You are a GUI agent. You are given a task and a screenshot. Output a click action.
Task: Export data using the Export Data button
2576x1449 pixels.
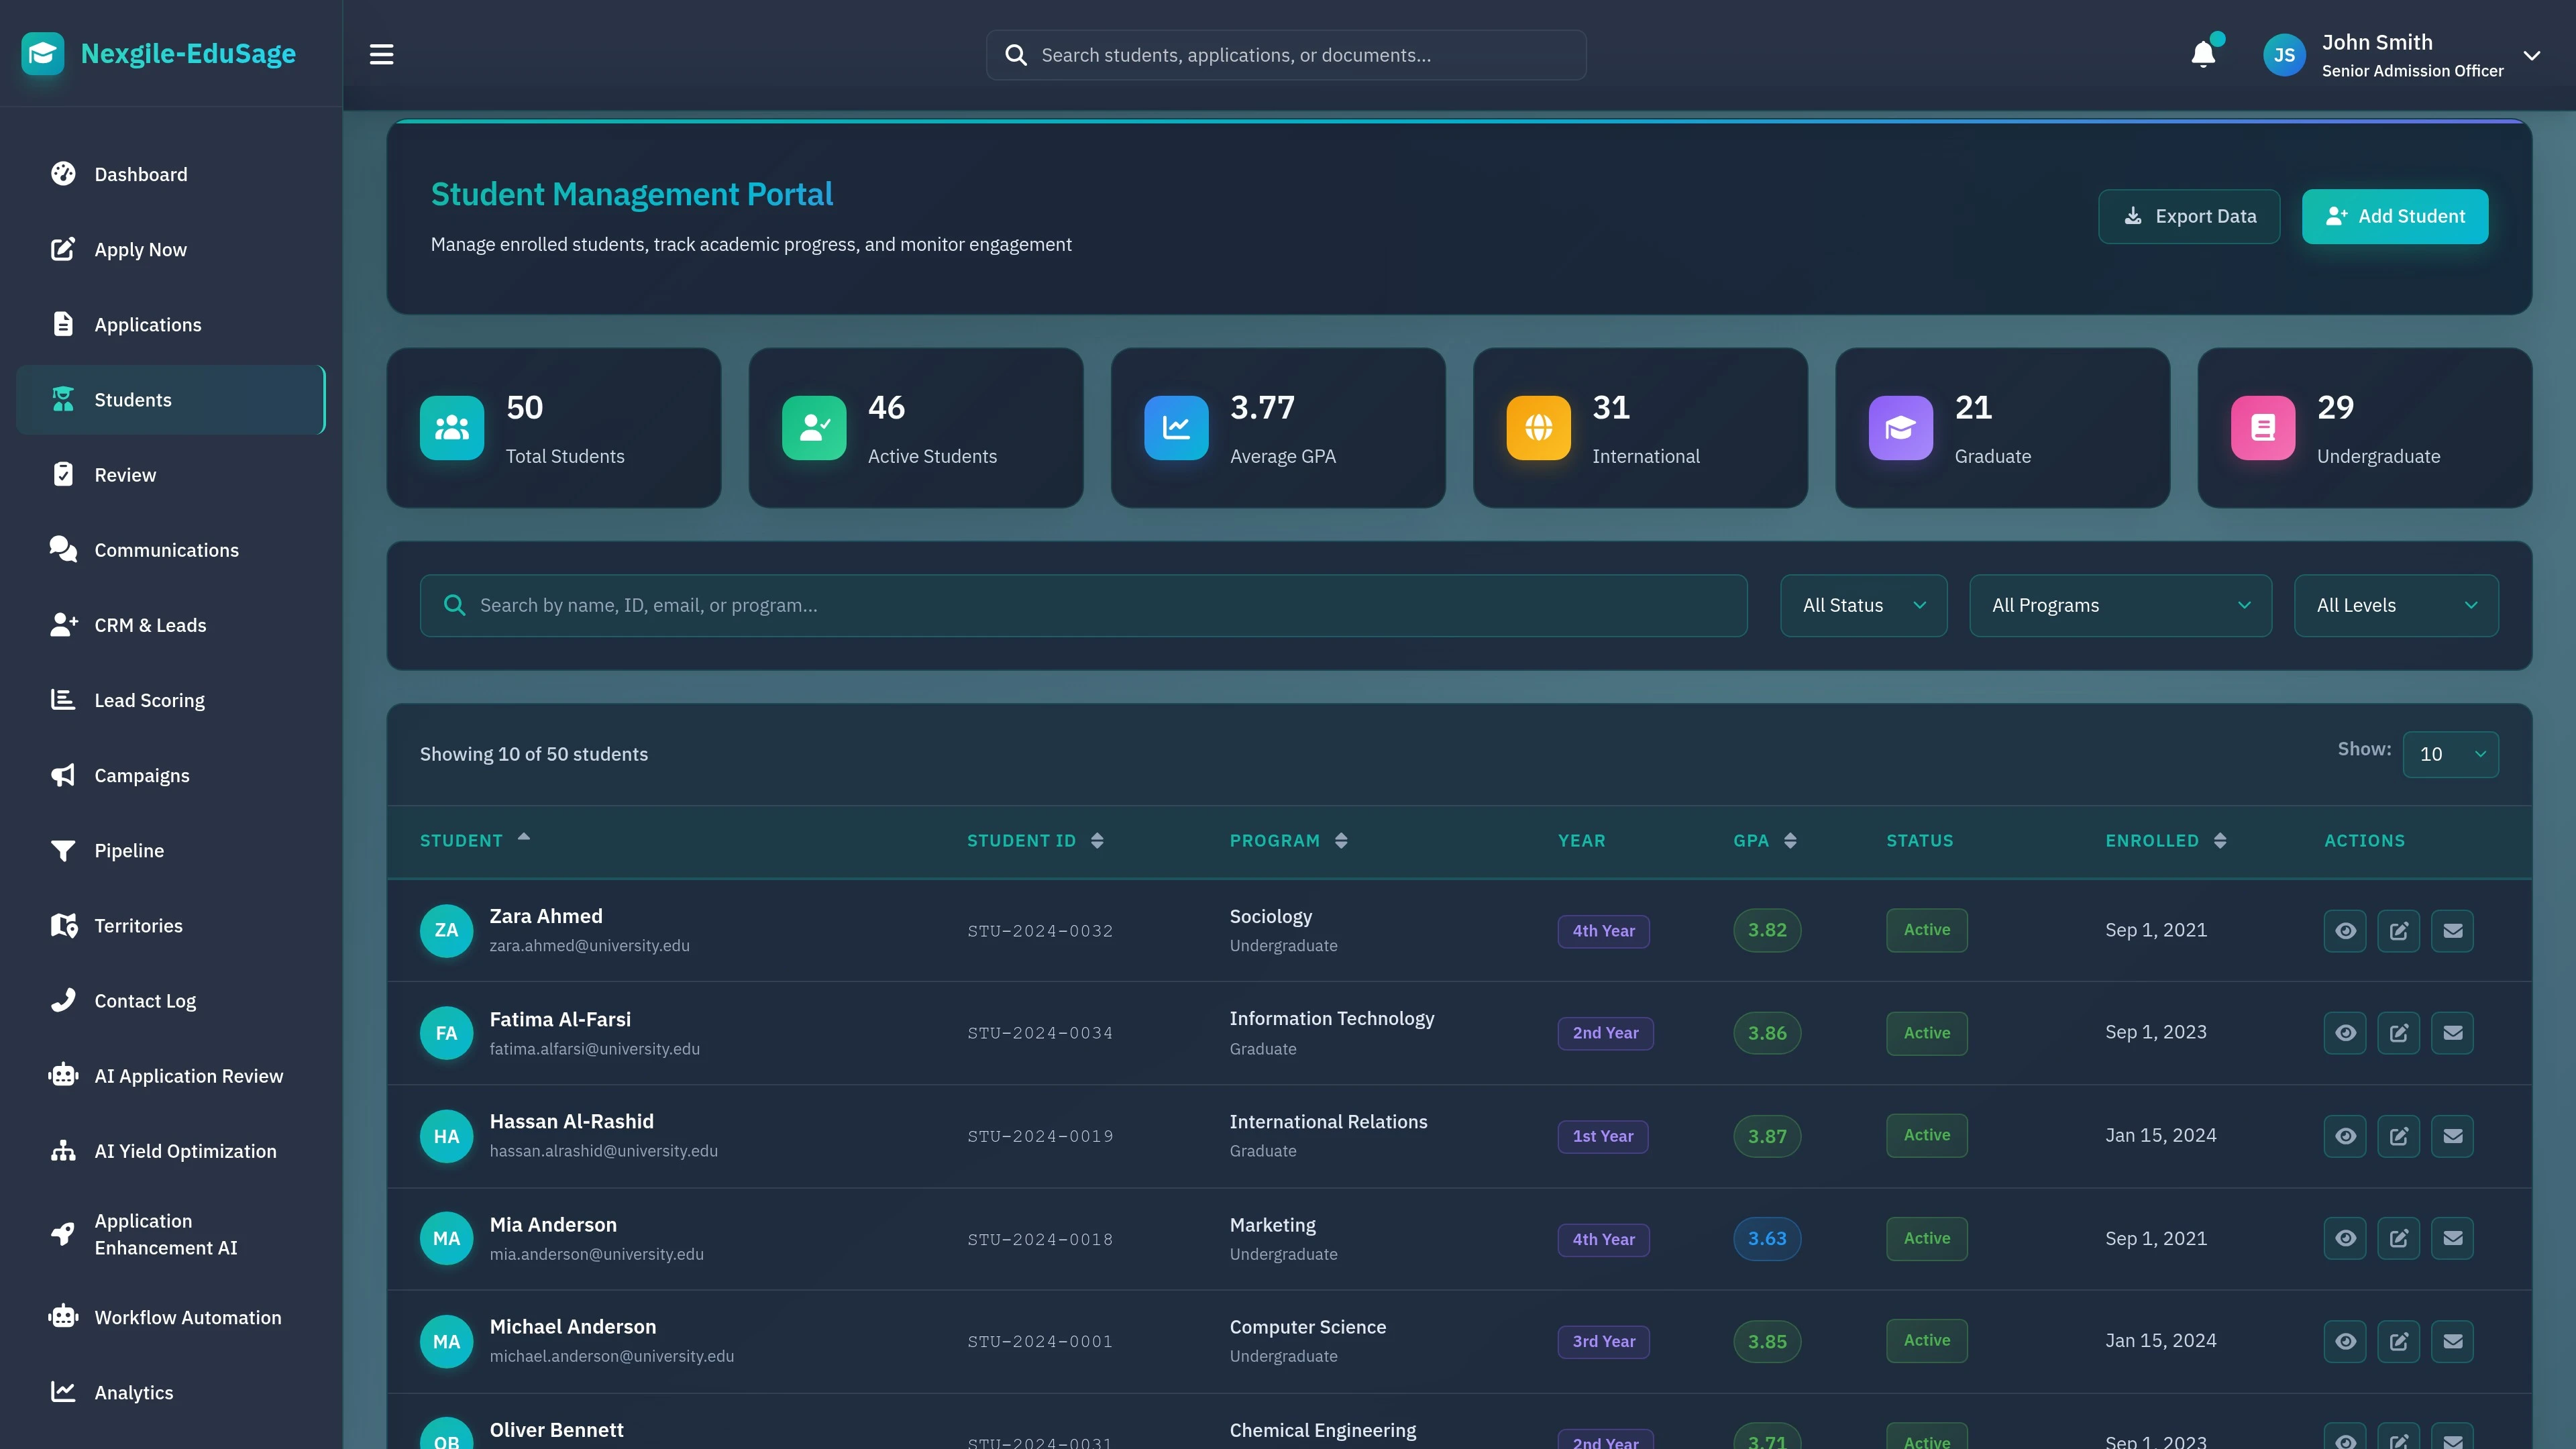point(2189,216)
